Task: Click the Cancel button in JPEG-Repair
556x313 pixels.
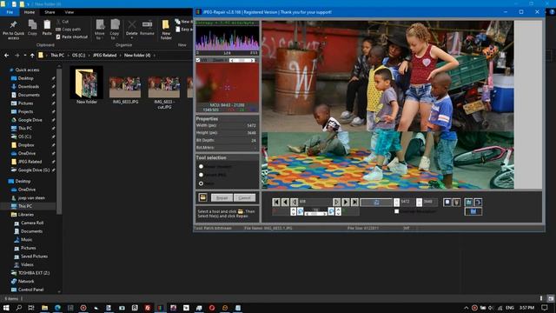Action: [245, 197]
